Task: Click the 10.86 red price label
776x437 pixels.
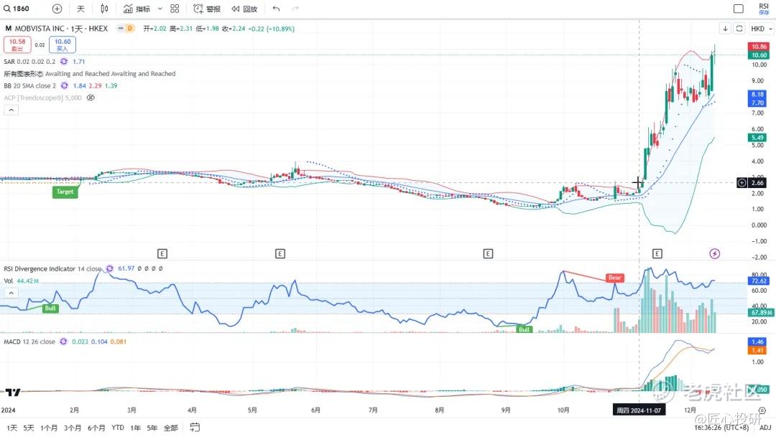Action: pyautogui.click(x=759, y=47)
